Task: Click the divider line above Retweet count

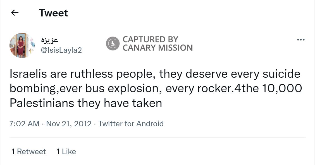Action: [x=157, y=137]
